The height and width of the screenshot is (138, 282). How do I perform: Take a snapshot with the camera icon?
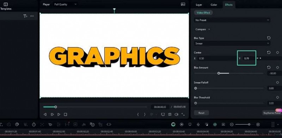coord(170,114)
